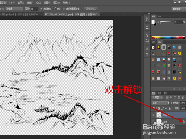Click the black background color swatch
The image size is (186, 139).
(x=155, y=24)
